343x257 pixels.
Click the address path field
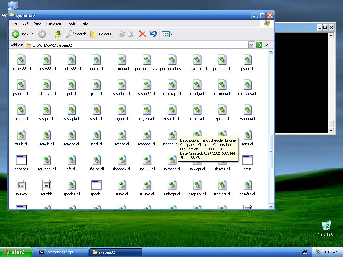pos(137,45)
